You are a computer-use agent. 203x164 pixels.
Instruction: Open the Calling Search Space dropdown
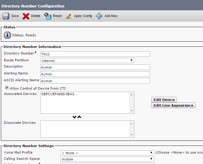pos(107,159)
